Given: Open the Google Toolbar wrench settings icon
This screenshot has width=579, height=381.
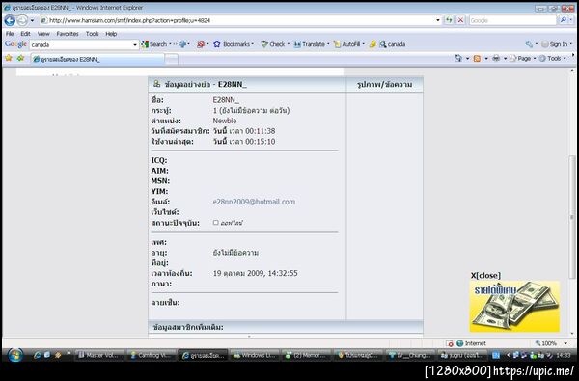Looking at the screenshot, I should click(x=529, y=44).
